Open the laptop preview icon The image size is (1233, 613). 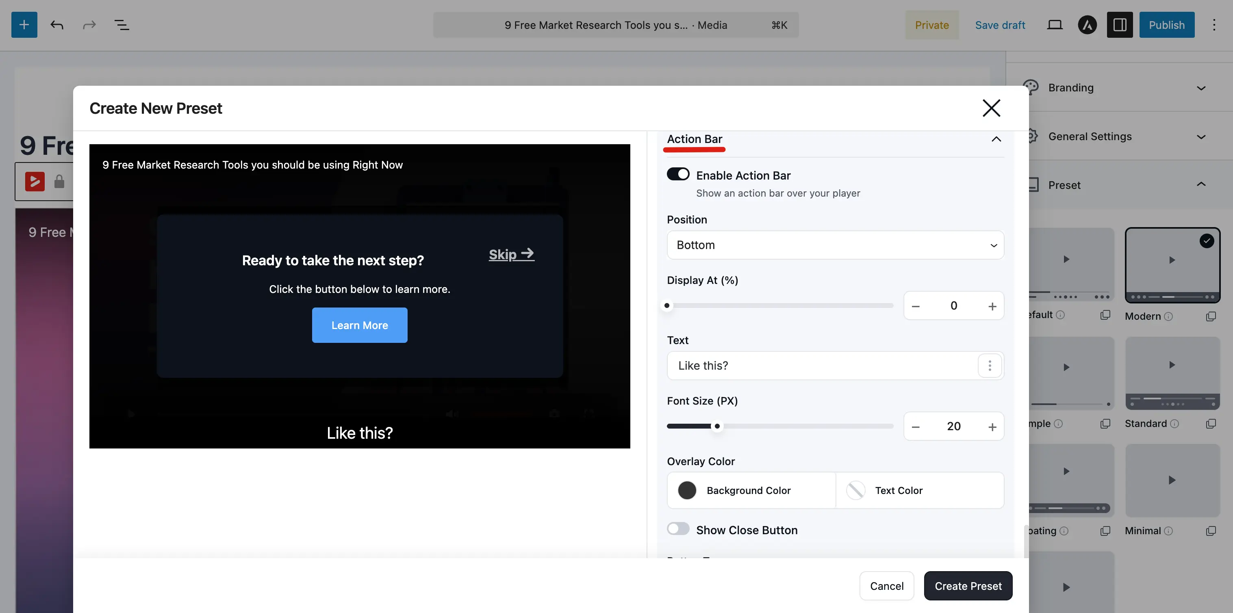[x=1055, y=25]
